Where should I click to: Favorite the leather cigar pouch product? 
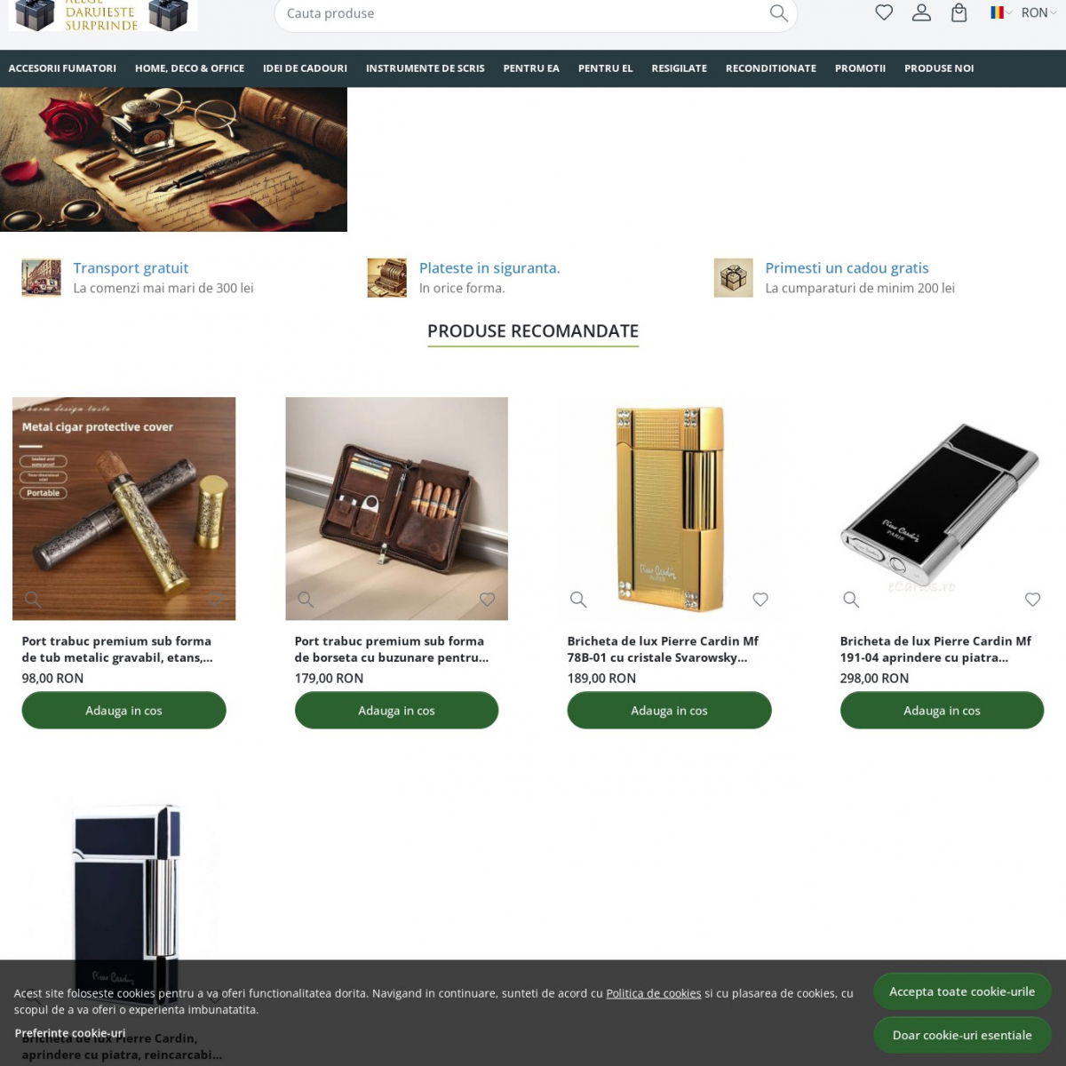tap(487, 600)
